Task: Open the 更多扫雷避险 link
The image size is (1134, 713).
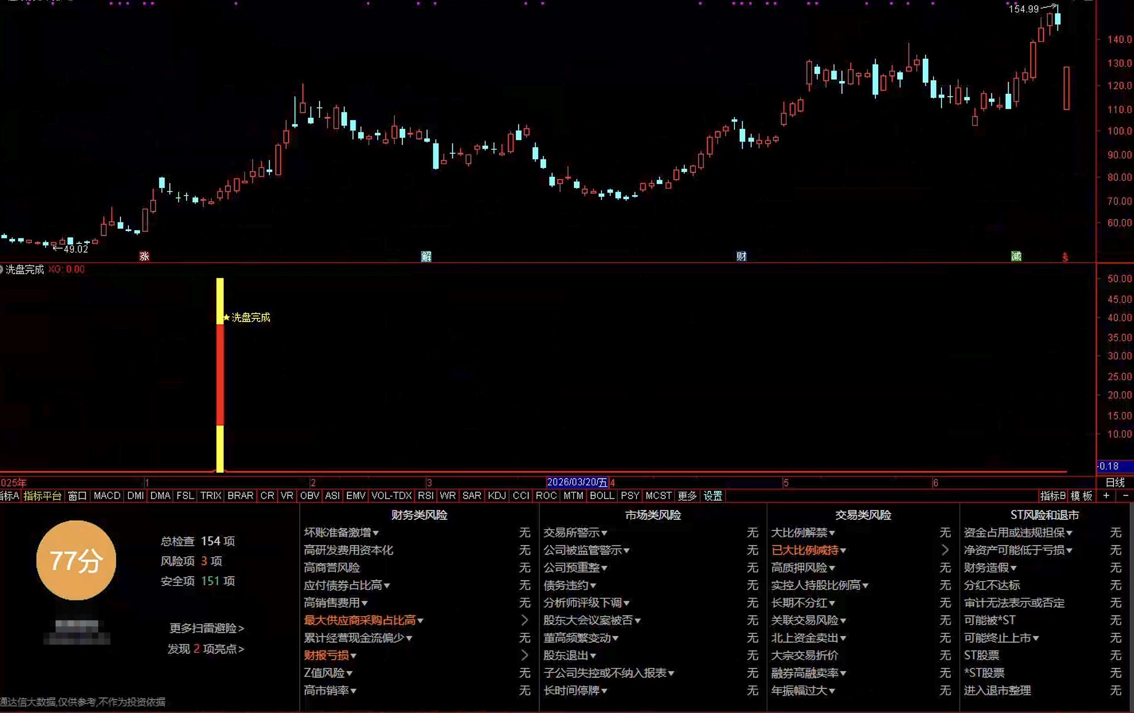Action: [x=207, y=628]
